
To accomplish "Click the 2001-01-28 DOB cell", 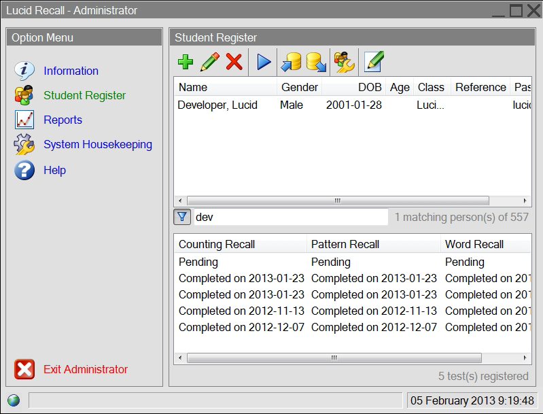I will 353,105.
